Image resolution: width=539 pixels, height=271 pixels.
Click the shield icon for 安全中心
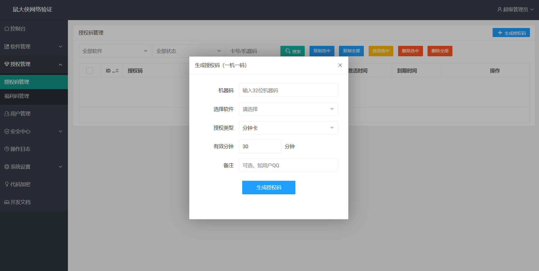(7, 132)
